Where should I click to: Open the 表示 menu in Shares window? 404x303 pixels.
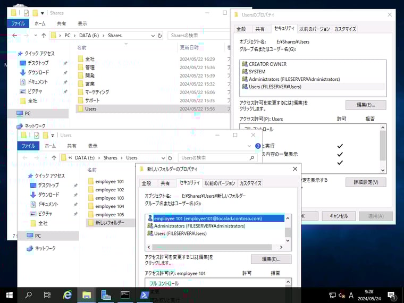[x=82, y=23]
